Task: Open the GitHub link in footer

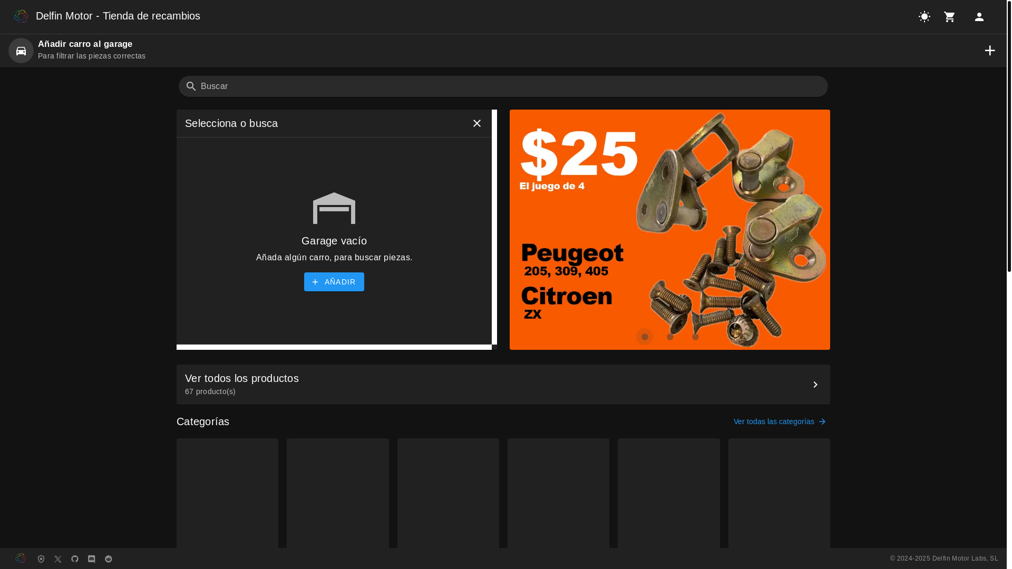Action: [75, 559]
